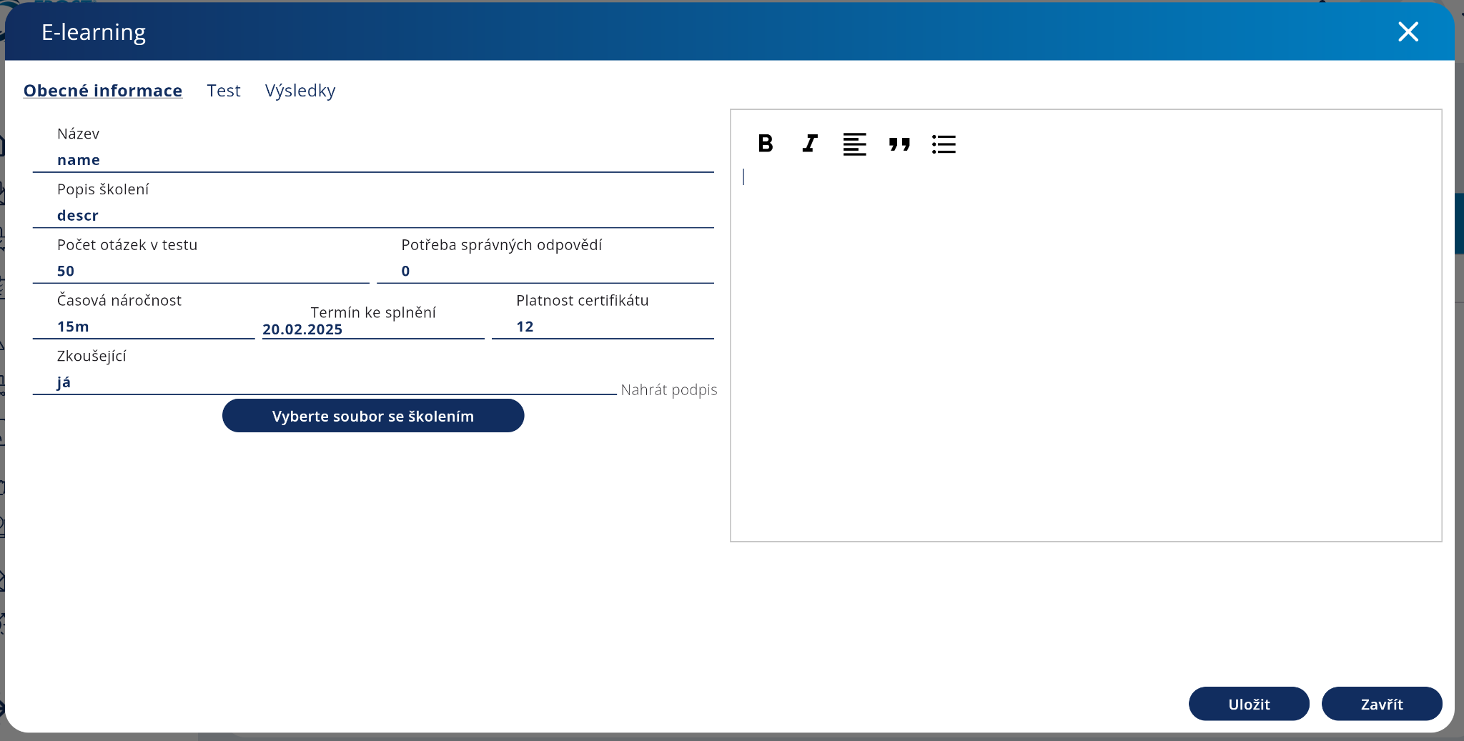
Task: Close the E-learning dialog with X
Action: coord(1408,31)
